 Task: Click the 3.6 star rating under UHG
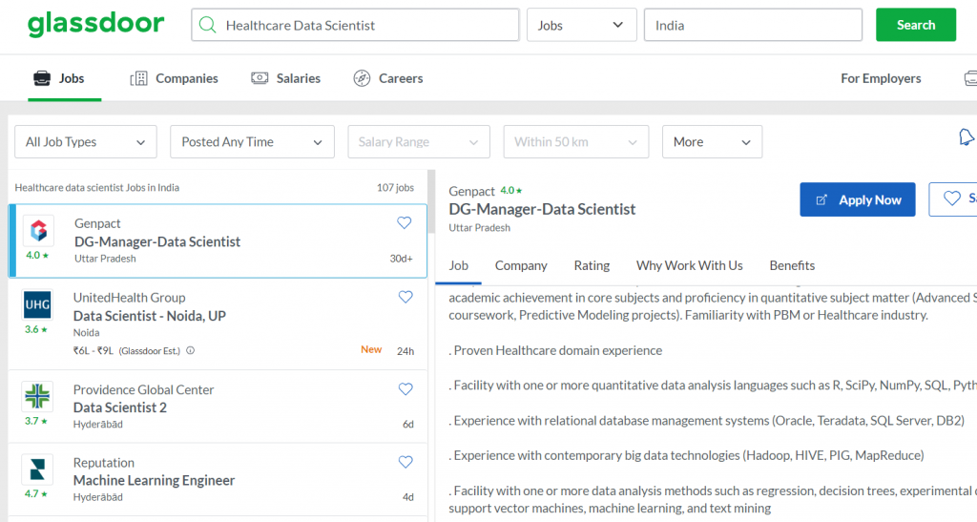tap(36, 329)
